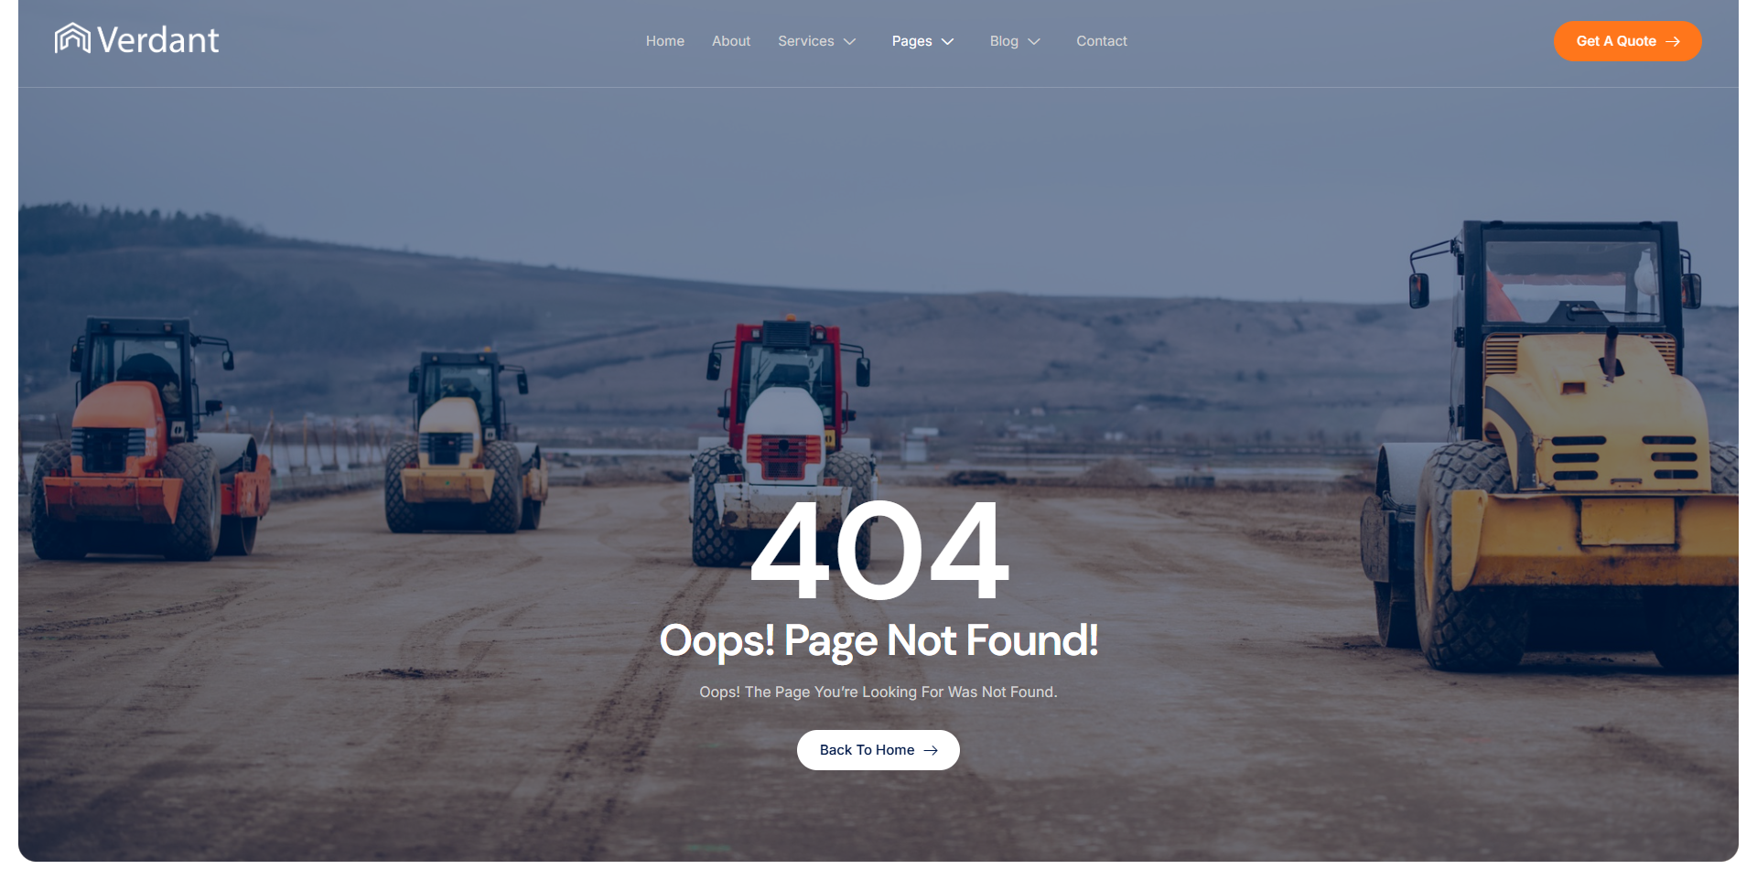Click the Verdant house logo icon

[x=72, y=38]
